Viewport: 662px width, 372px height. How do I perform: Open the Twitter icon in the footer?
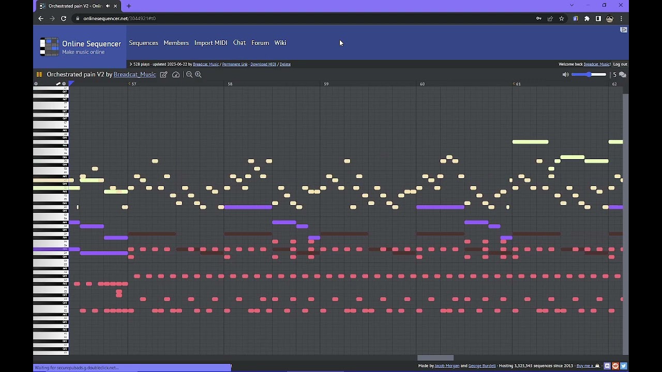tap(623, 366)
